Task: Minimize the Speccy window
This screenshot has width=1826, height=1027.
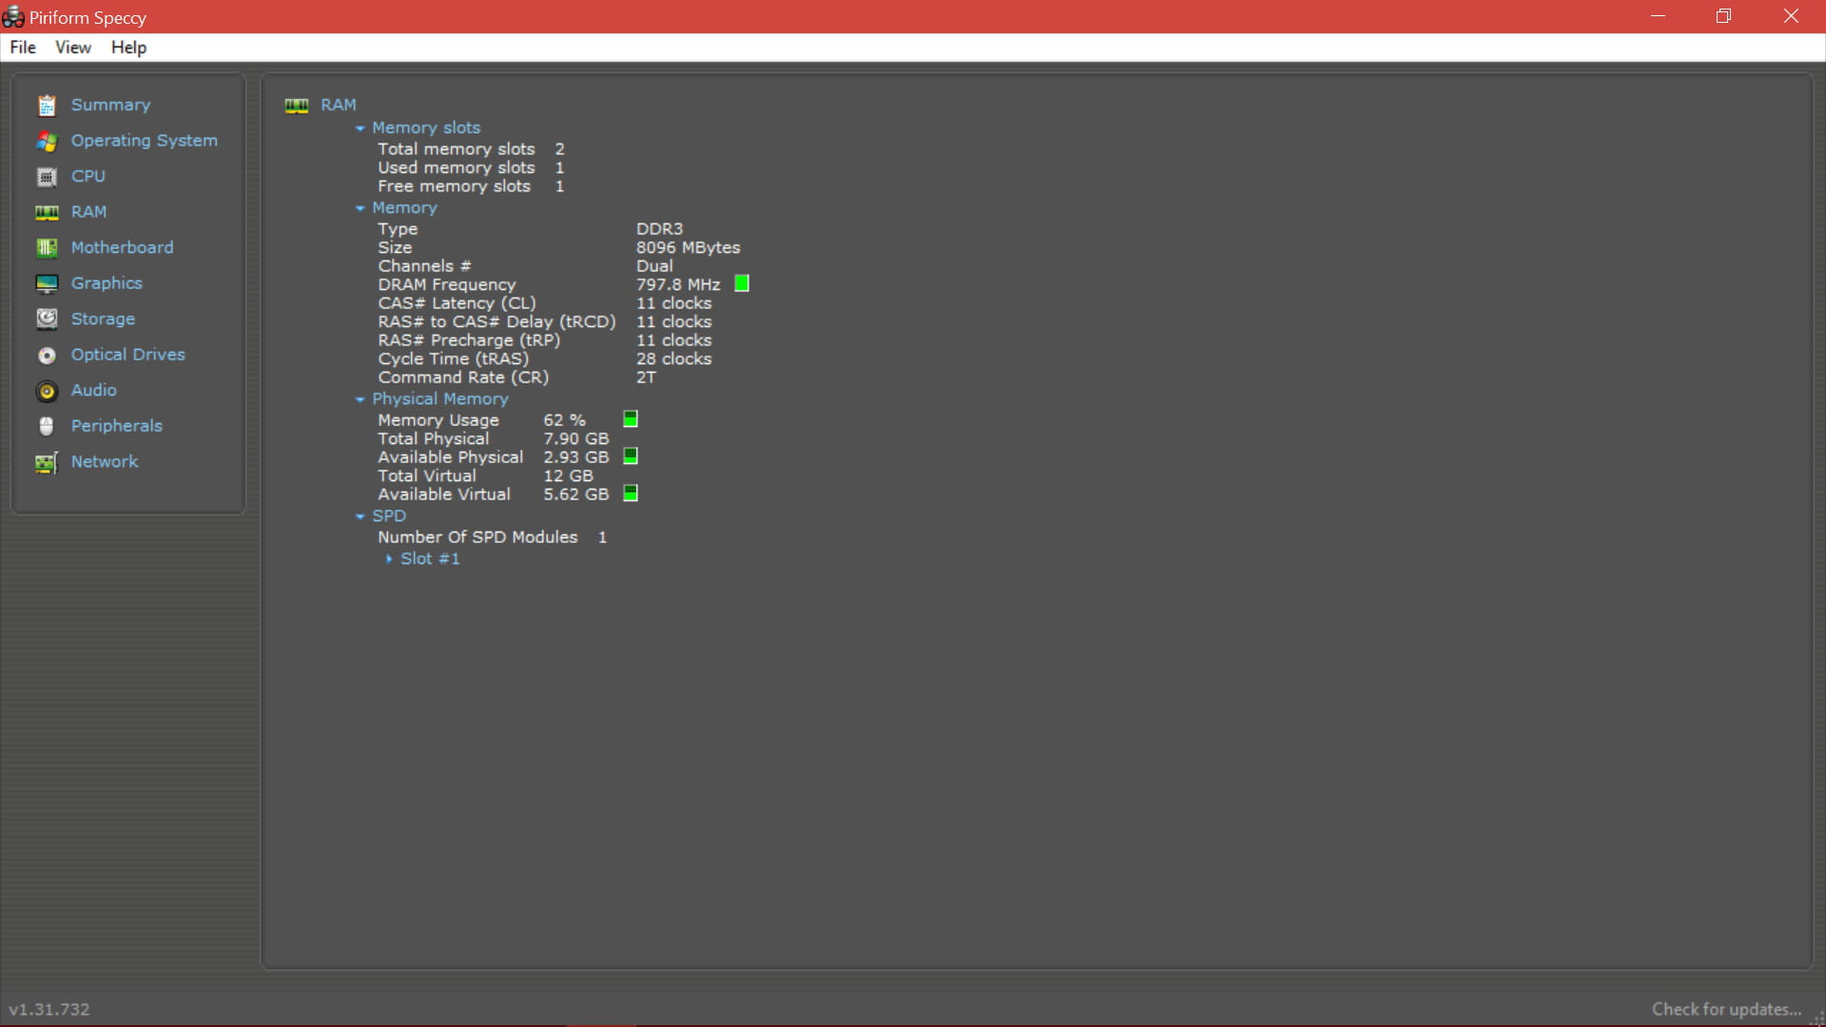Action: pos(1658,16)
